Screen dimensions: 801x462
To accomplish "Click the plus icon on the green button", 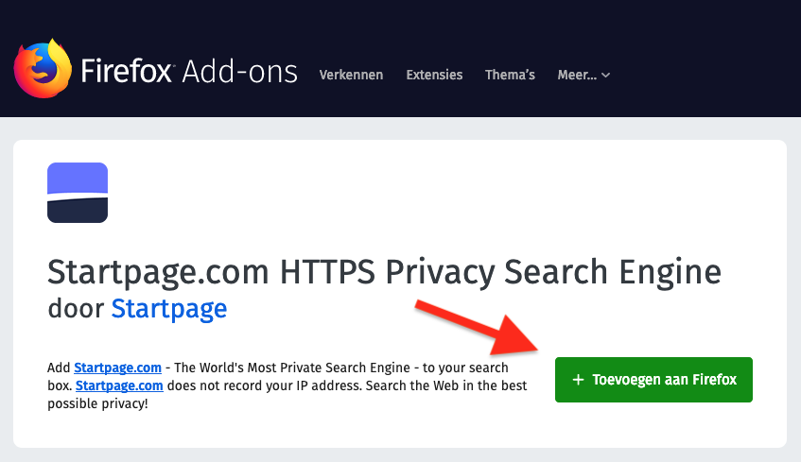I will pyautogui.click(x=579, y=380).
